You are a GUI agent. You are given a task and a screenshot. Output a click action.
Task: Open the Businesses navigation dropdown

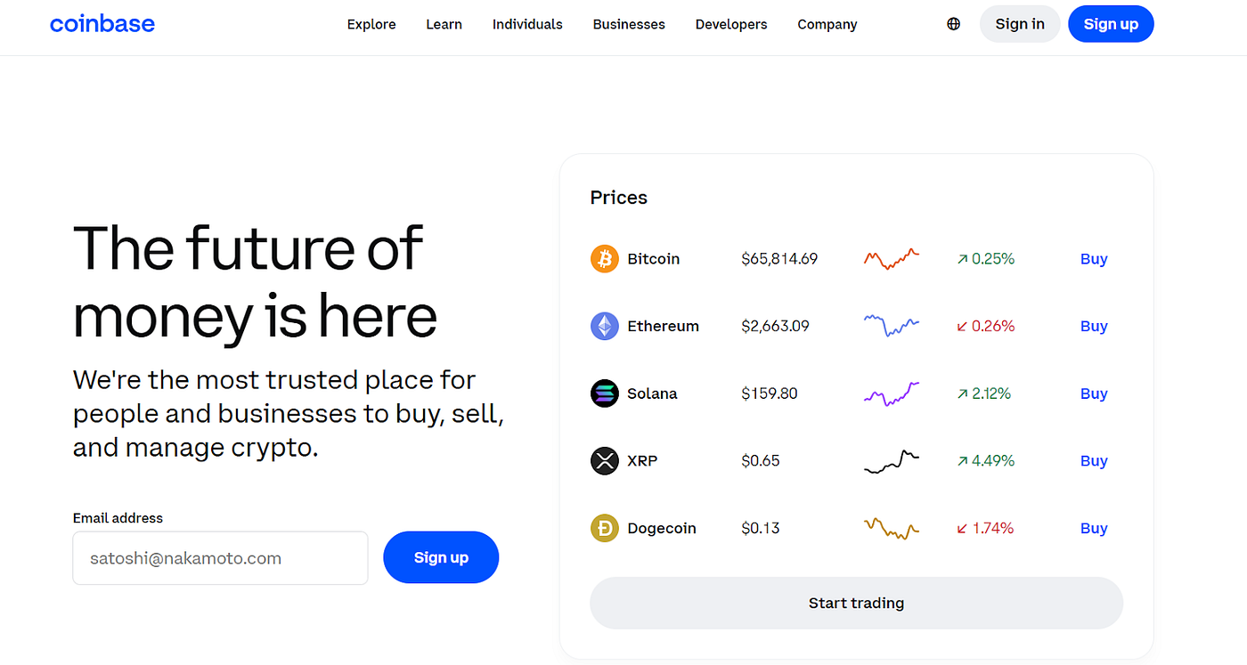click(629, 24)
